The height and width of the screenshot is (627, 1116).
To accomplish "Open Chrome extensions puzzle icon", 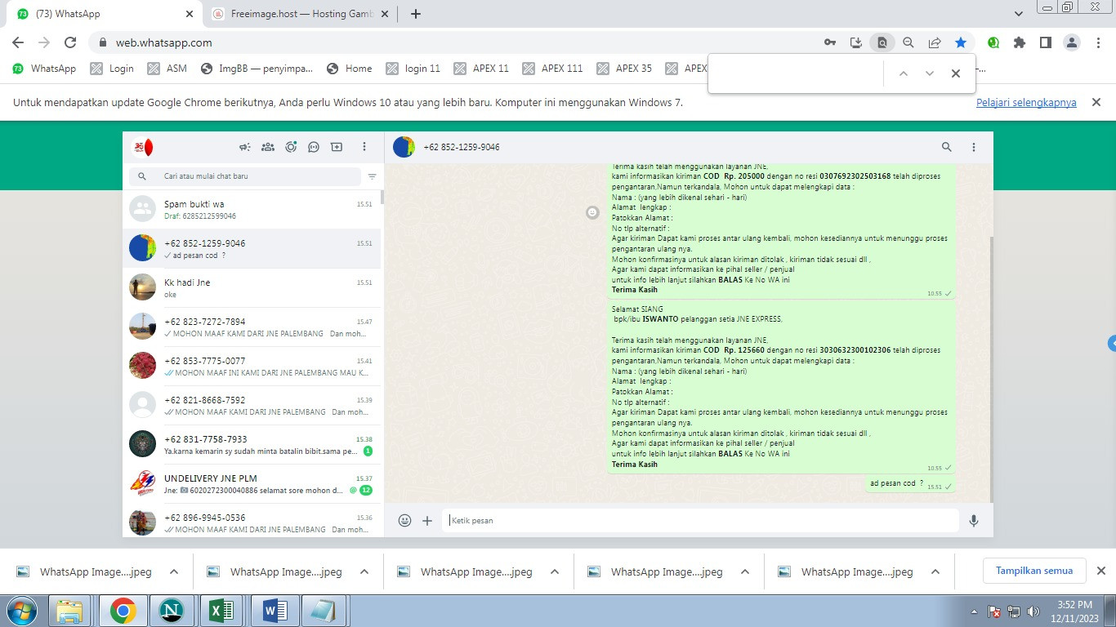I will coord(1020,42).
